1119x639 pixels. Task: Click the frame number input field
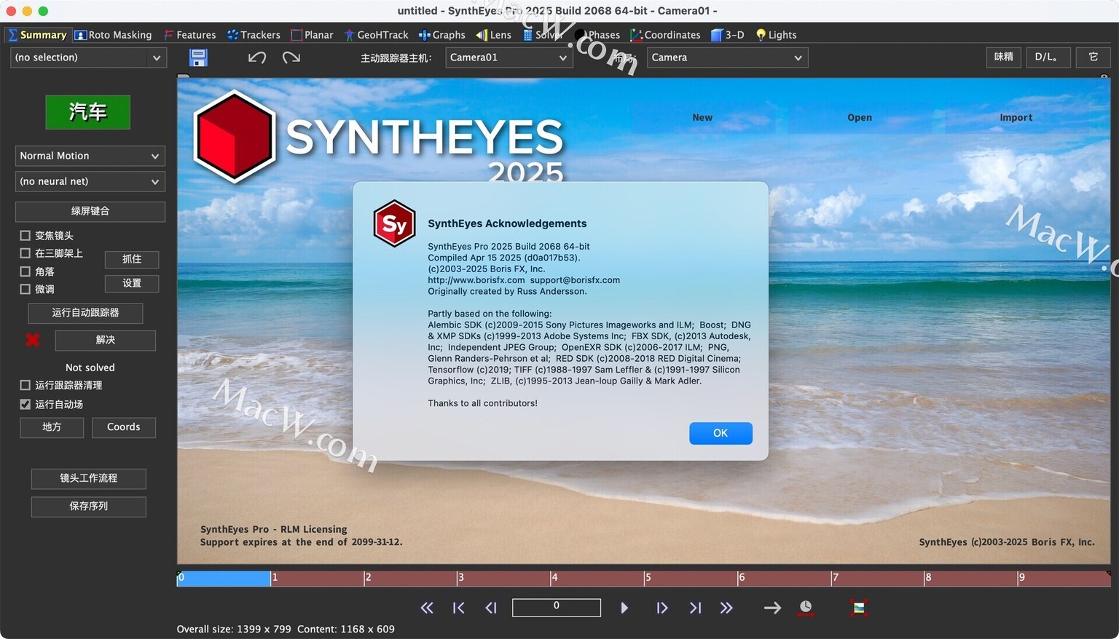coord(557,607)
